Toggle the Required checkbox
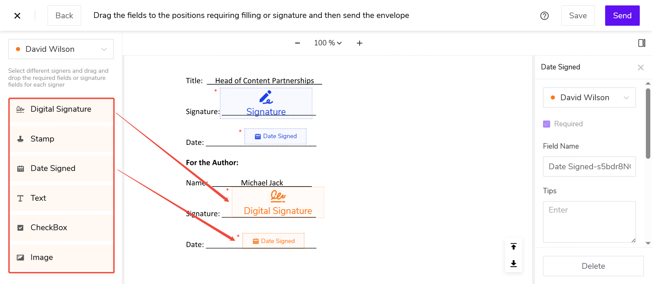 [546, 124]
